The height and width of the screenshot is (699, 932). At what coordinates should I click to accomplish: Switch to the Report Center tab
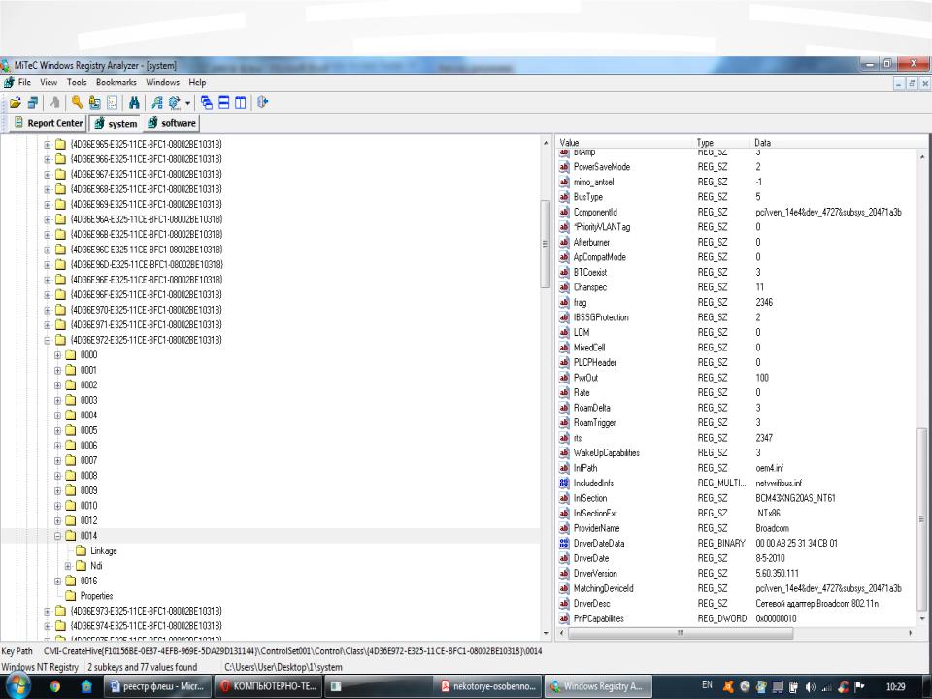49,123
